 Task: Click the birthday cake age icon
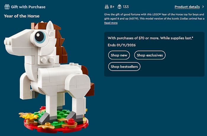point(106,7)
